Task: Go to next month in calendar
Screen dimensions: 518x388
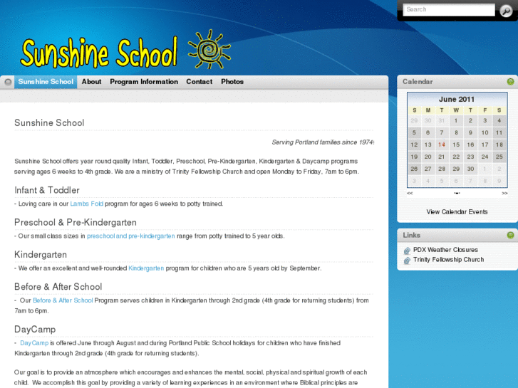Action: pyautogui.click(x=504, y=193)
